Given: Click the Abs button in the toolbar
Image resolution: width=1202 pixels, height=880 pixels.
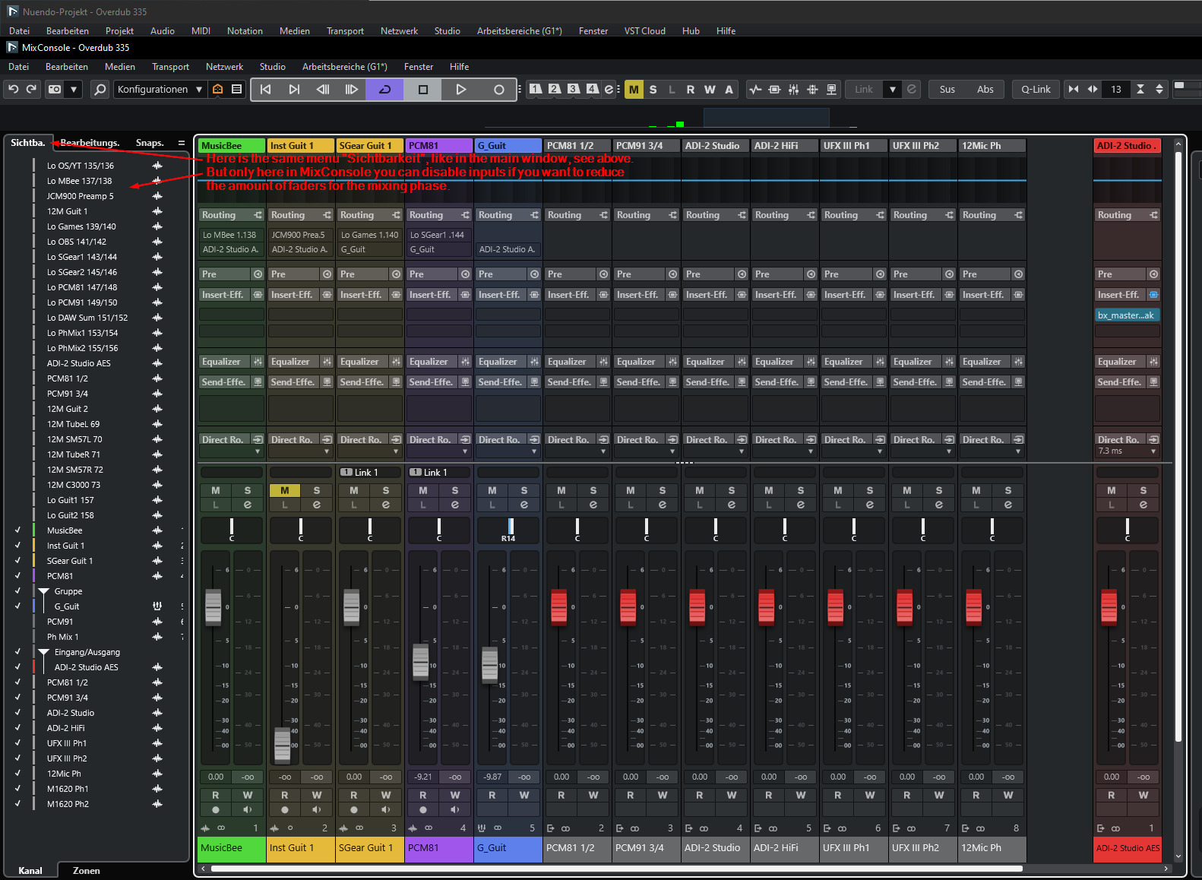Looking at the screenshot, I should [985, 89].
